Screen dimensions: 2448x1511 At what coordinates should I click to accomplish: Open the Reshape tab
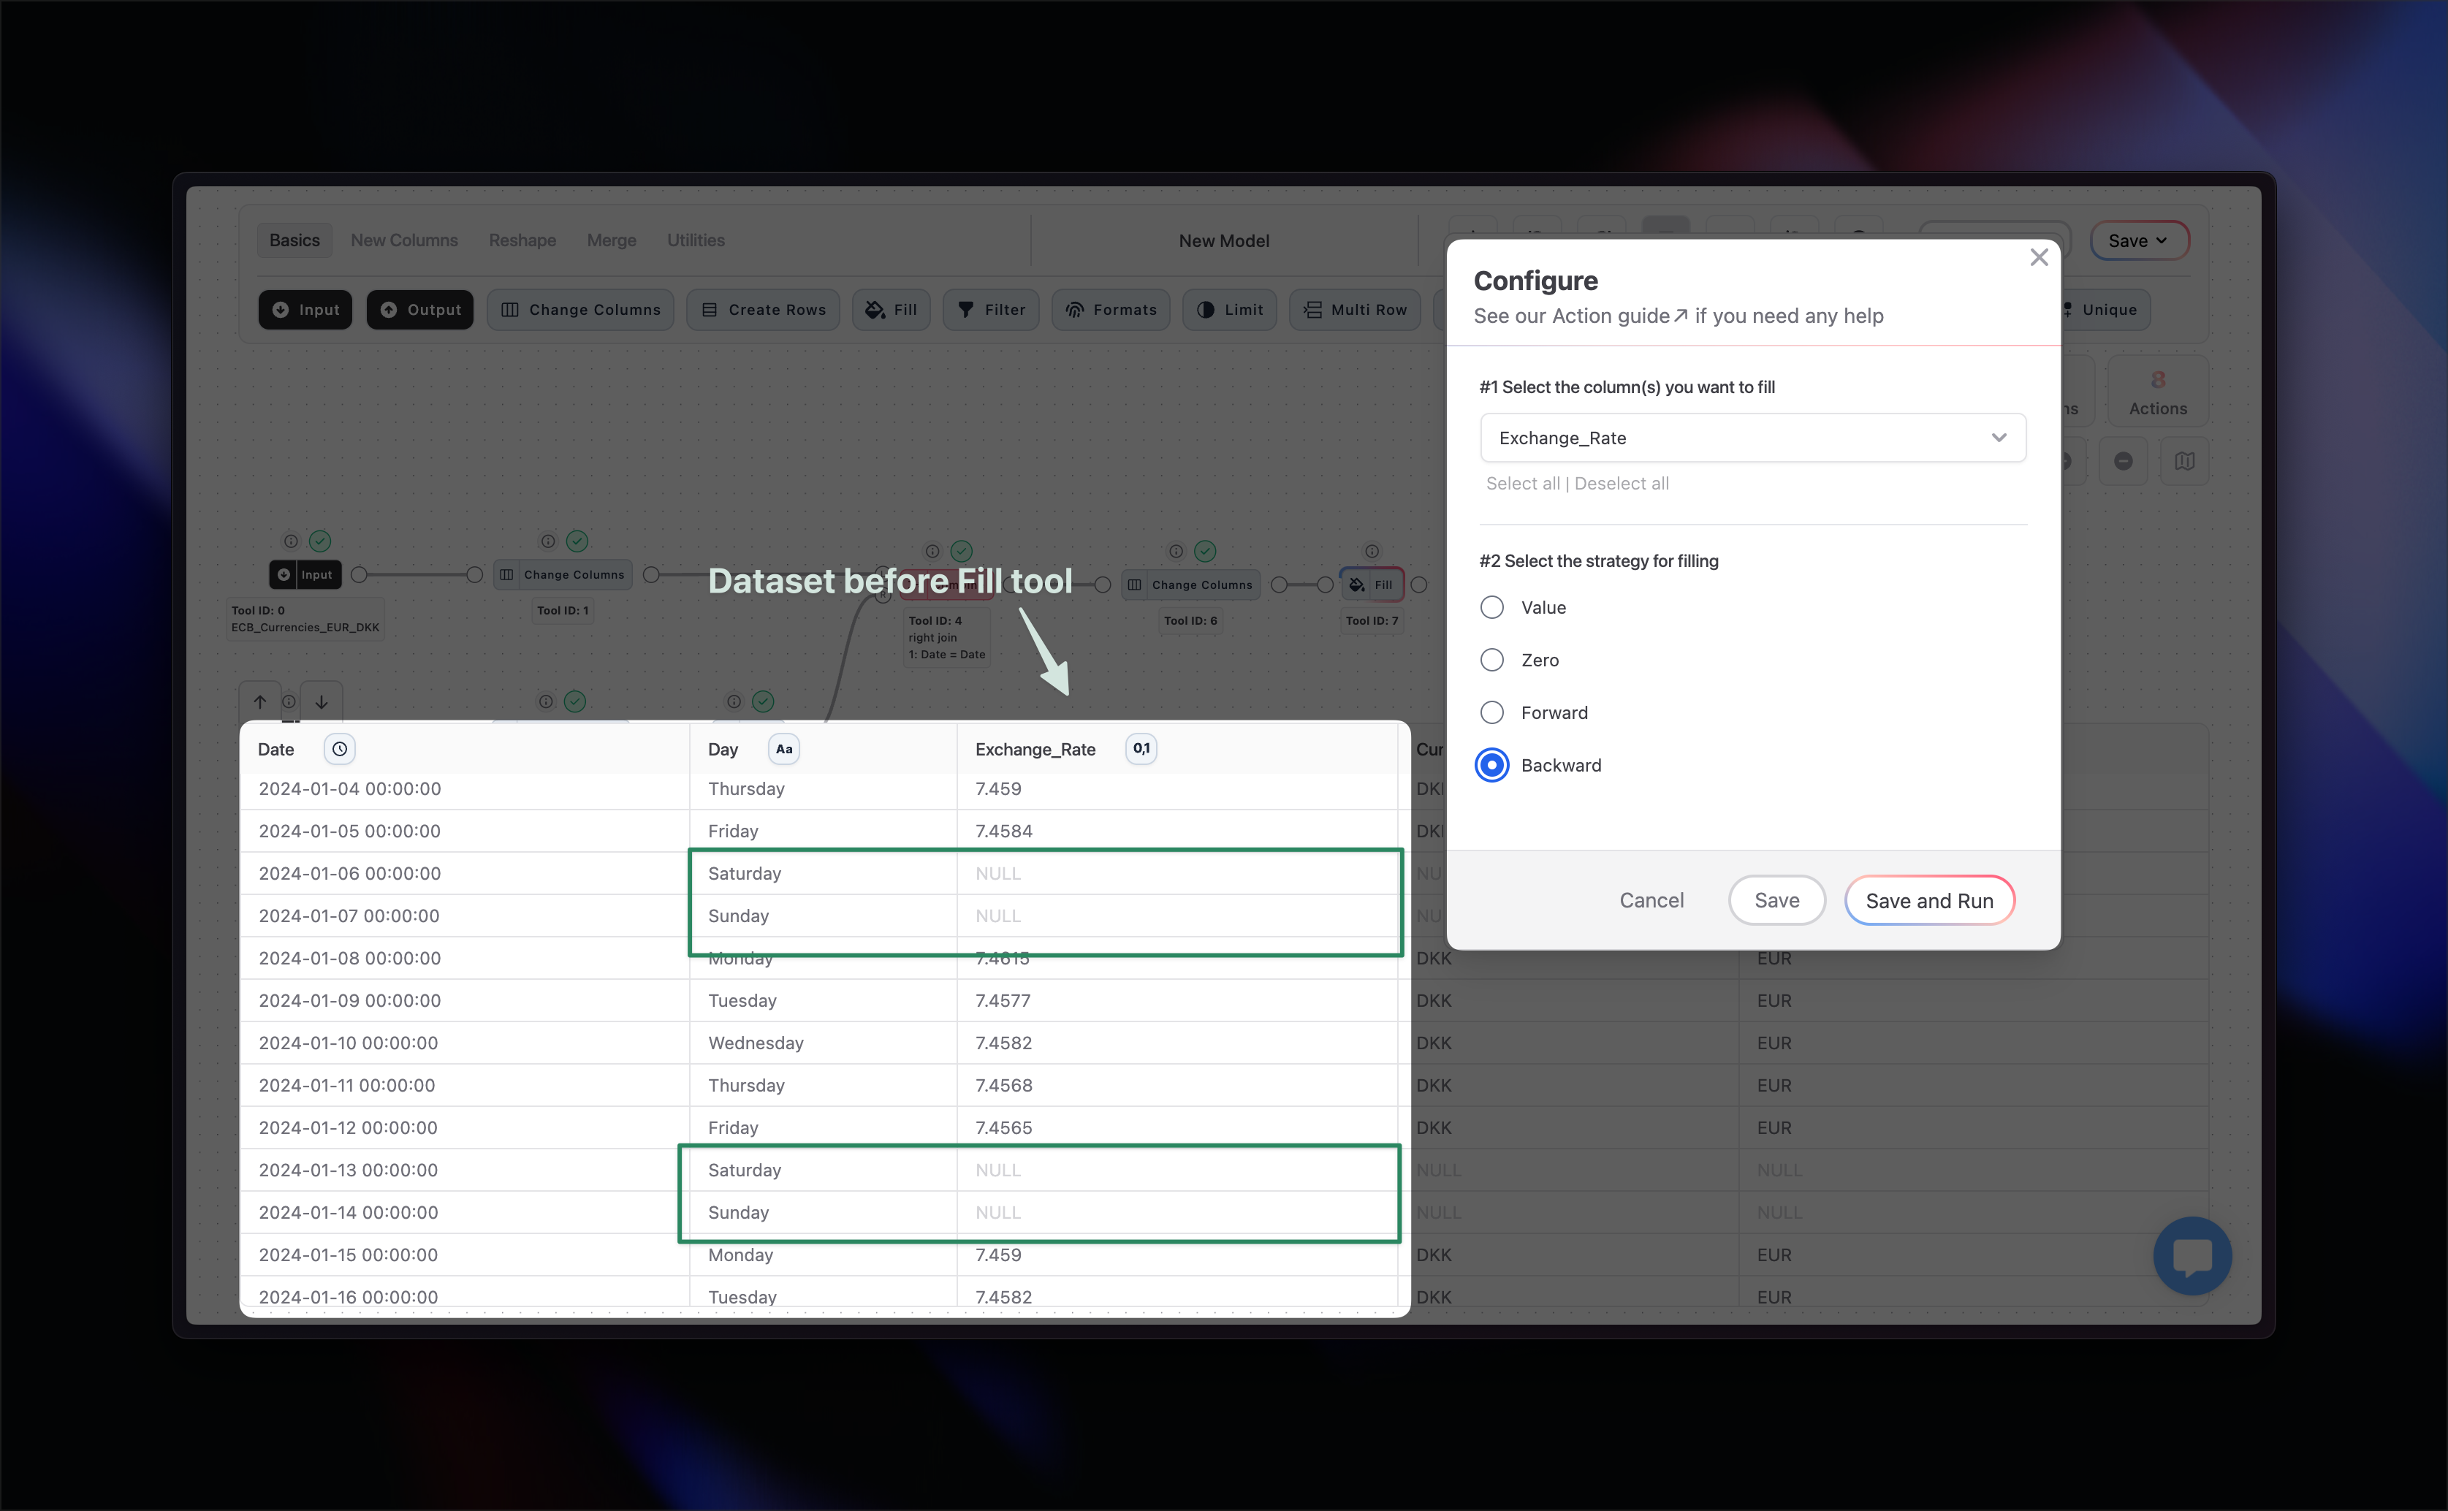[522, 240]
